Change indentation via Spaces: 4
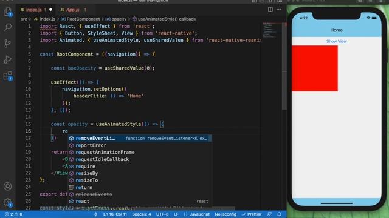Screen dimensions: 389x218 (x=142, y=214)
